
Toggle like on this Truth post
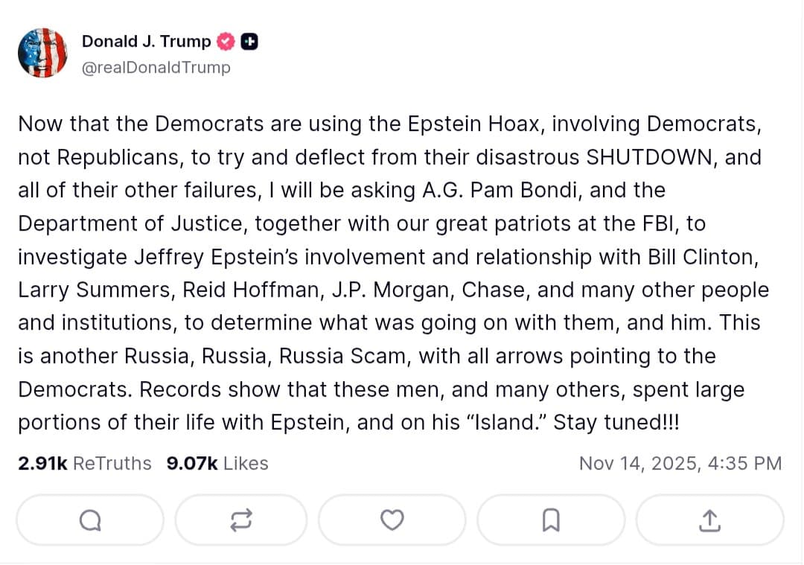pyautogui.click(x=392, y=520)
